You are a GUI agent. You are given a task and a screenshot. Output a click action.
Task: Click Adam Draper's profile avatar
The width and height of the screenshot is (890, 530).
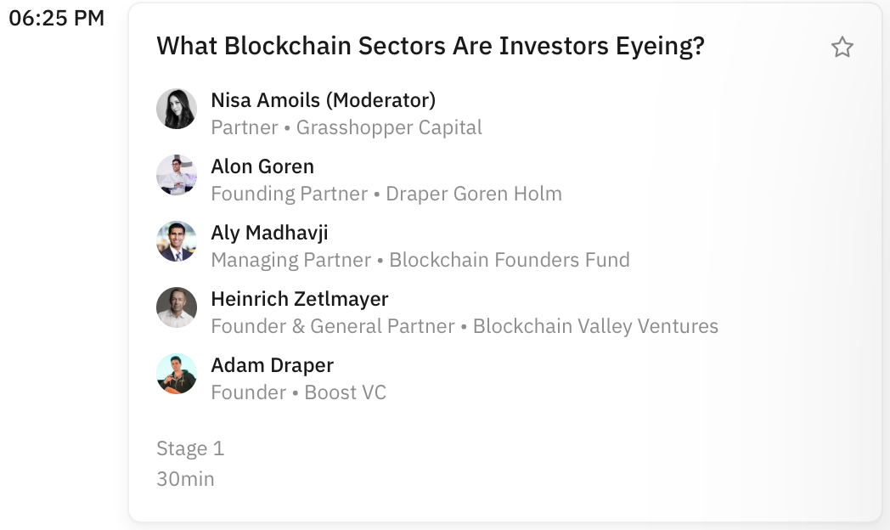[x=177, y=374]
